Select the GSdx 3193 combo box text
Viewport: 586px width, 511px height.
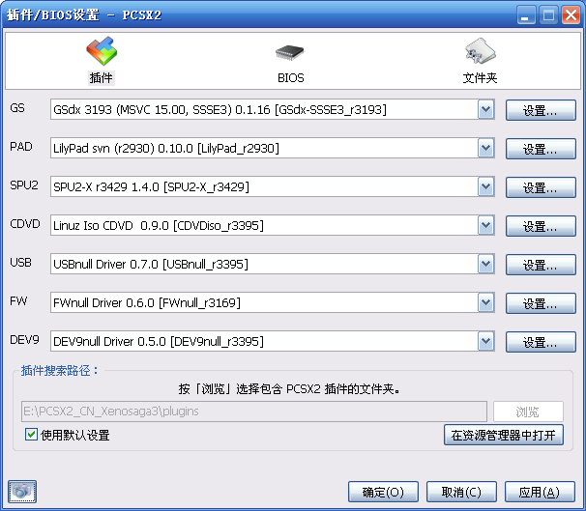pyautogui.click(x=220, y=109)
